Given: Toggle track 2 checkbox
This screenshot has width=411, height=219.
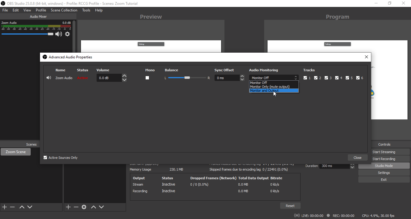Looking at the screenshot, I should tap(316, 78).
